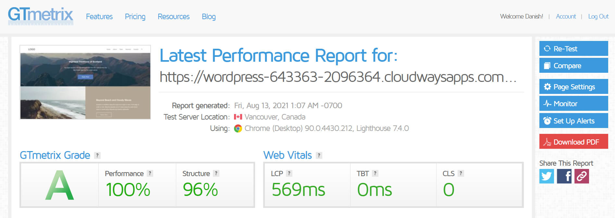615x218 pixels.
Task: Open help icon next to GTmetrix Grade
Action: (x=97, y=155)
